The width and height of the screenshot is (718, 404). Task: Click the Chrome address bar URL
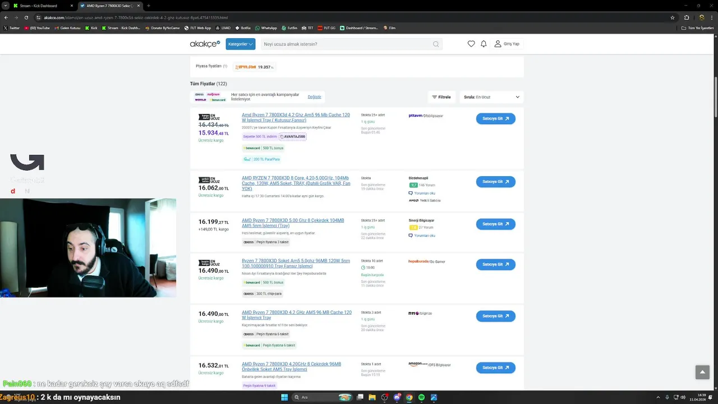(136, 17)
